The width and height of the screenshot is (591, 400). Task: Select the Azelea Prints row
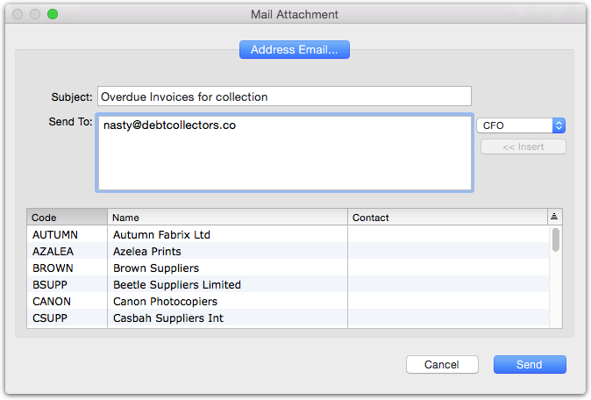pyautogui.click(x=288, y=251)
